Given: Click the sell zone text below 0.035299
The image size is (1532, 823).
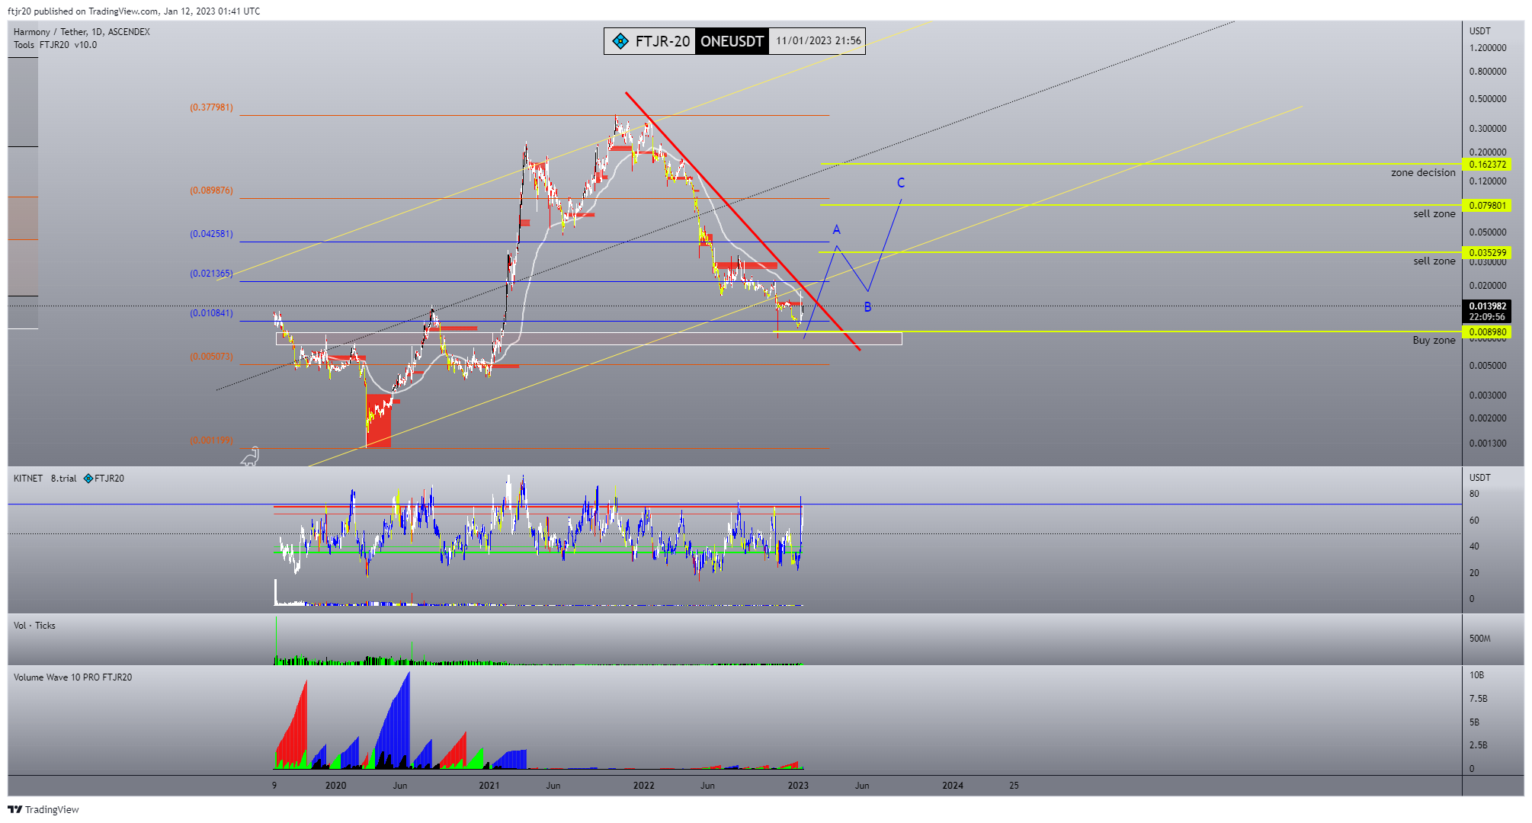Looking at the screenshot, I should [1434, 261].
